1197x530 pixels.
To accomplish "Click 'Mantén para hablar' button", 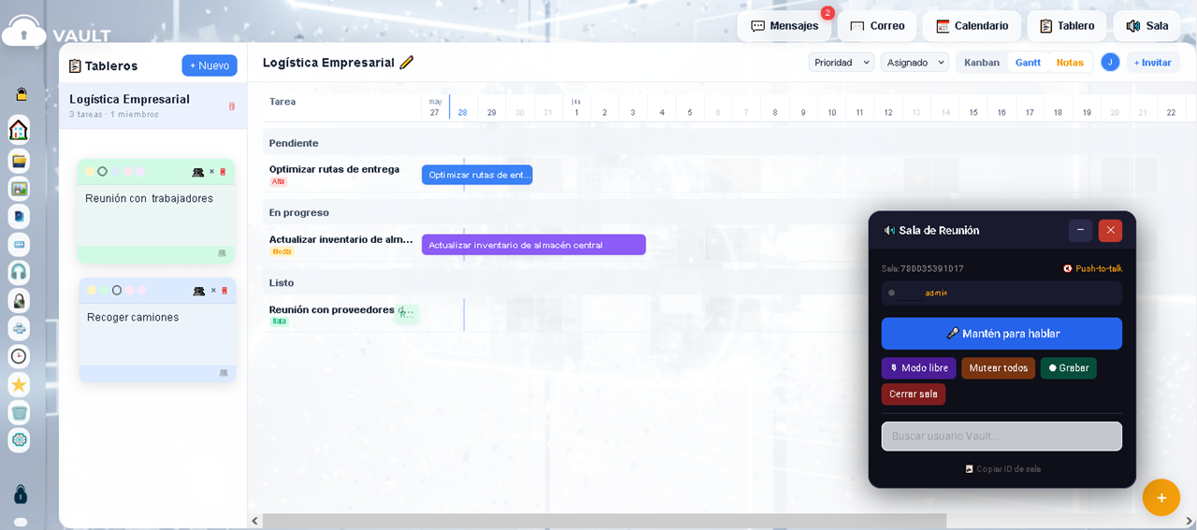I will pos(1002,334).
